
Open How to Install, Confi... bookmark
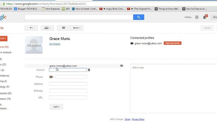(84, 9)
